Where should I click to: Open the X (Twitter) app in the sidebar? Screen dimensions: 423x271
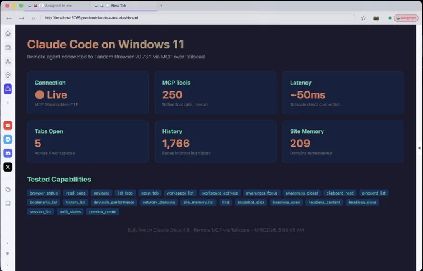[x=8, y=167]
